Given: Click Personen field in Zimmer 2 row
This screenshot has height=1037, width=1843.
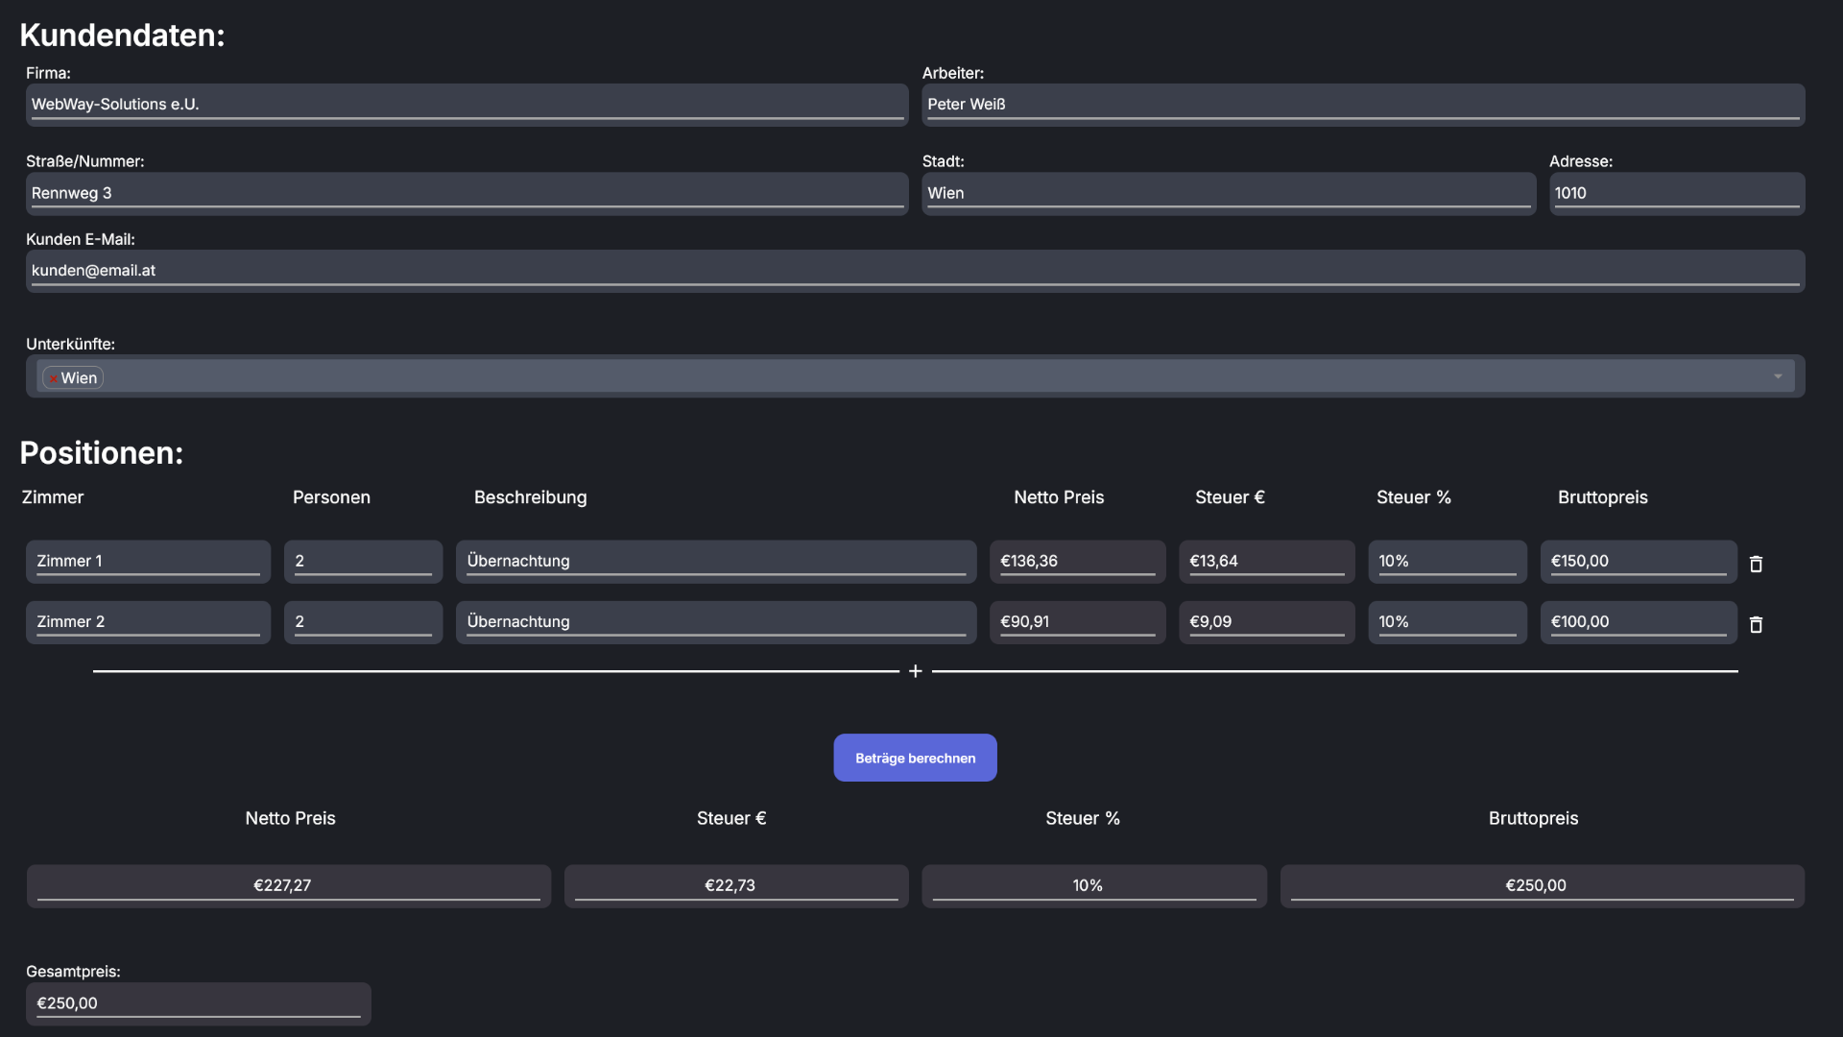Looking at the screenshot, I should [x=363, y=622].
